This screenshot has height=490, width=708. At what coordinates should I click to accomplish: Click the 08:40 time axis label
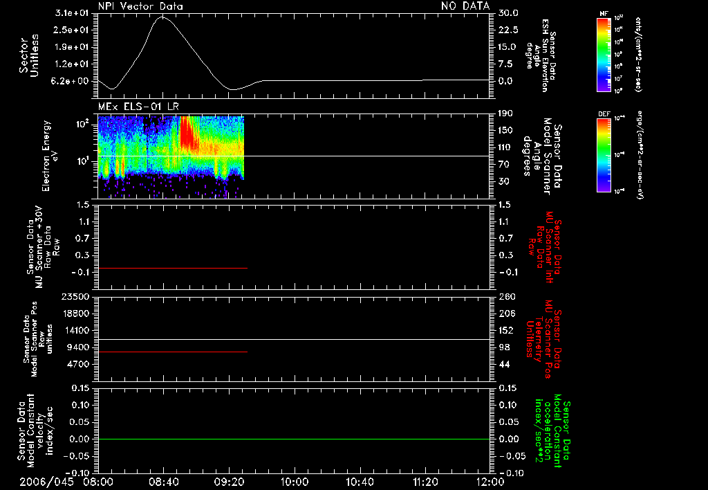(x=163, y=482)
